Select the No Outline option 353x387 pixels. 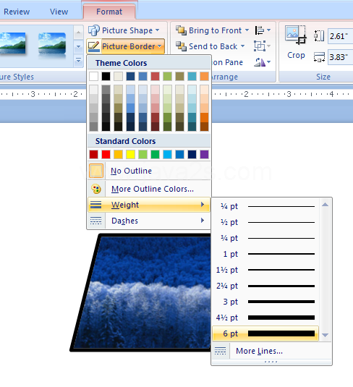coord(149,171)
